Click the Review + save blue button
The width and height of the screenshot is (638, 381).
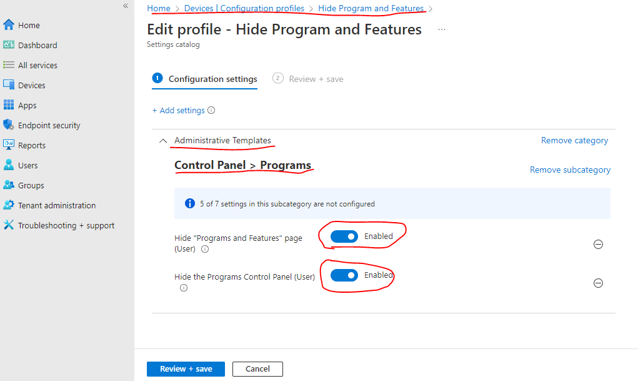[x=186, y=368]
